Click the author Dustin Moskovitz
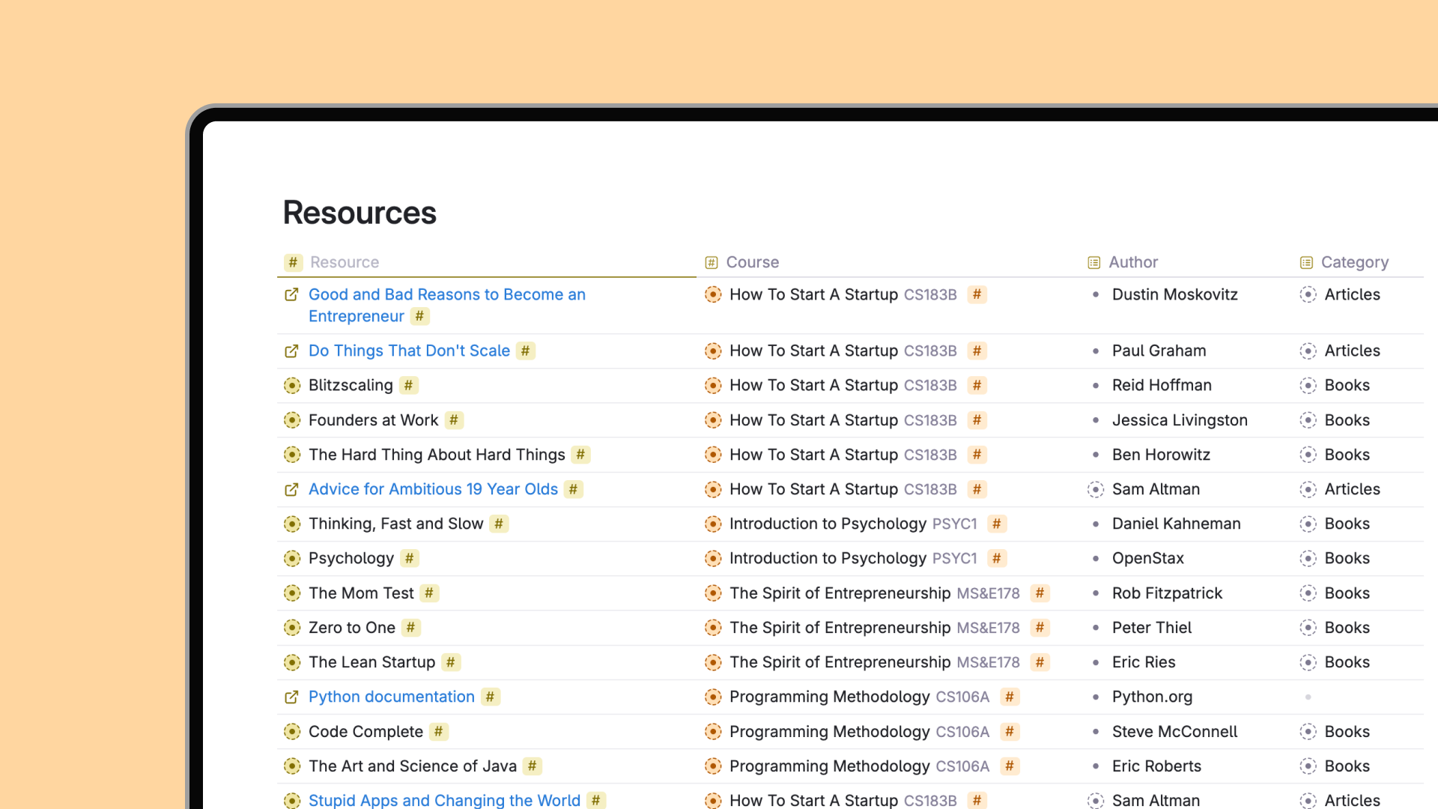This screenshot has height=809, width=1438. [1174, 295]
